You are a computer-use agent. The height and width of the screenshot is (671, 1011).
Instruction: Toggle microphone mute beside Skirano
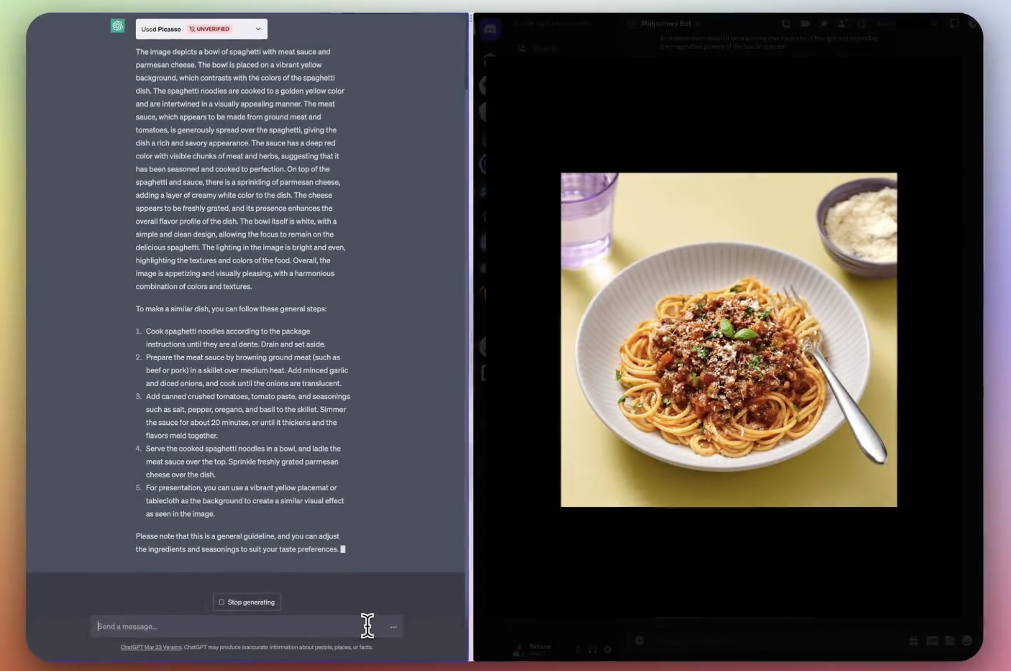pyautogui.click(x=578, y=650)
